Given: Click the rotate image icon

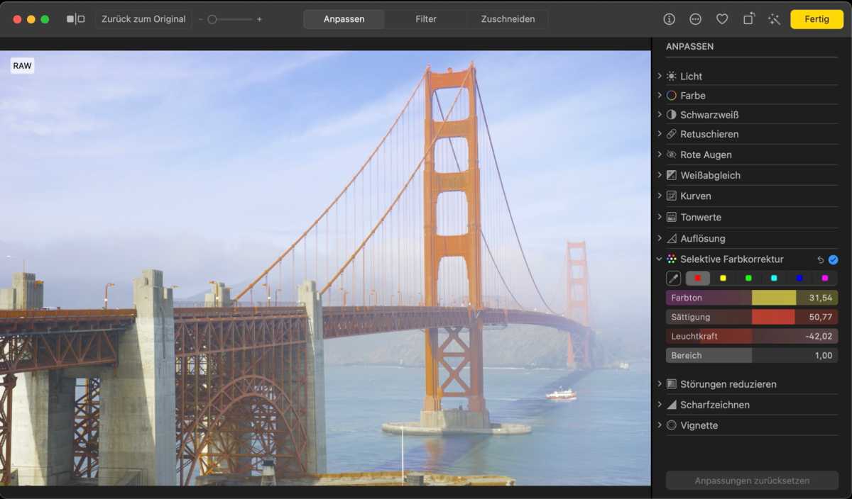Looking at the screenshot, I should pos(748,19).
